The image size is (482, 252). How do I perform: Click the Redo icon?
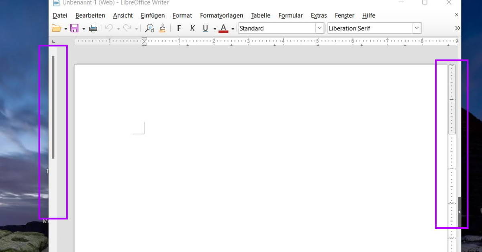(127, 28)
